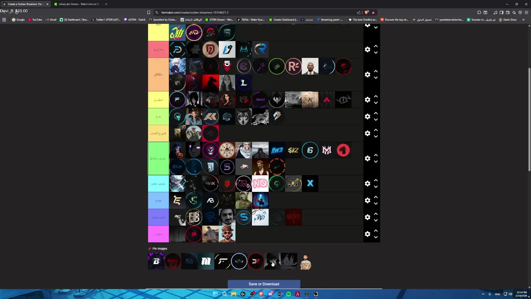
Task: Move the tall green row up
Action: (x=376, y=155)
